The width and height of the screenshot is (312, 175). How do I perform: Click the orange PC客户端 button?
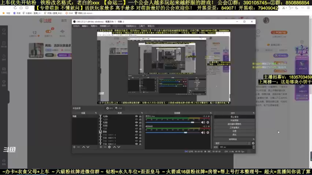tap(279, 32)
